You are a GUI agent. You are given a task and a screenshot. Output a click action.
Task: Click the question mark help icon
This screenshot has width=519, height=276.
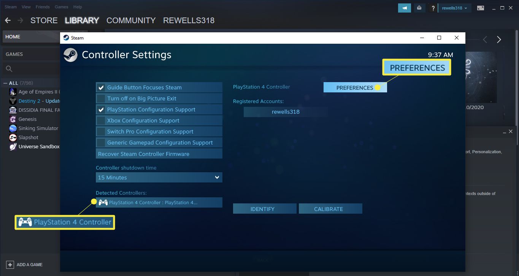pos(433,8)
